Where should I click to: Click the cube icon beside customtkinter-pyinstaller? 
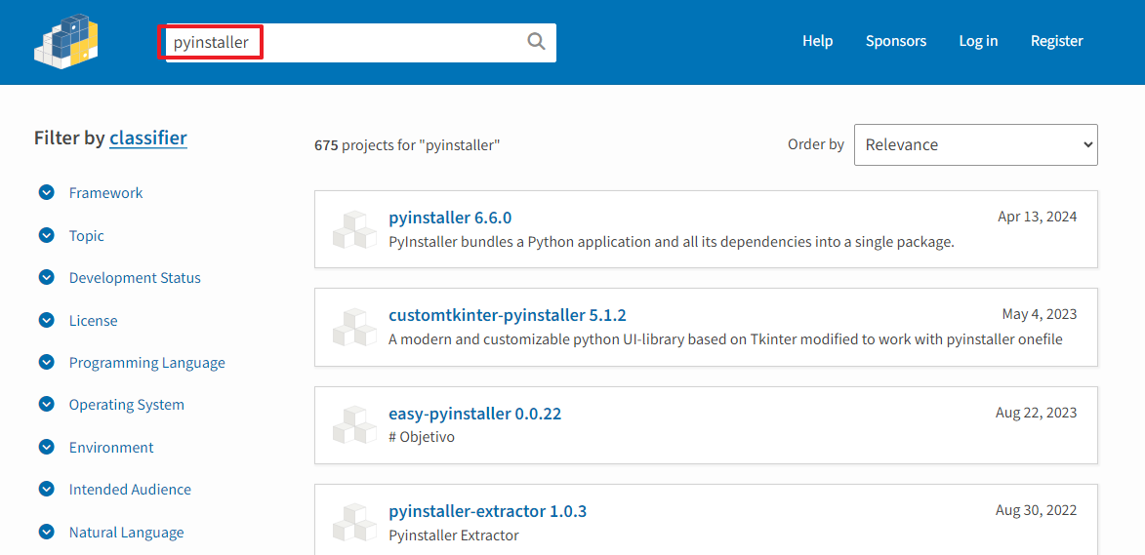click(x=354, y=327)
